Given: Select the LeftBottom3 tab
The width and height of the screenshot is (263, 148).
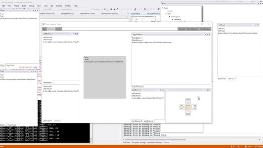Looking at the screenshot, I should [x=48, y=82].
